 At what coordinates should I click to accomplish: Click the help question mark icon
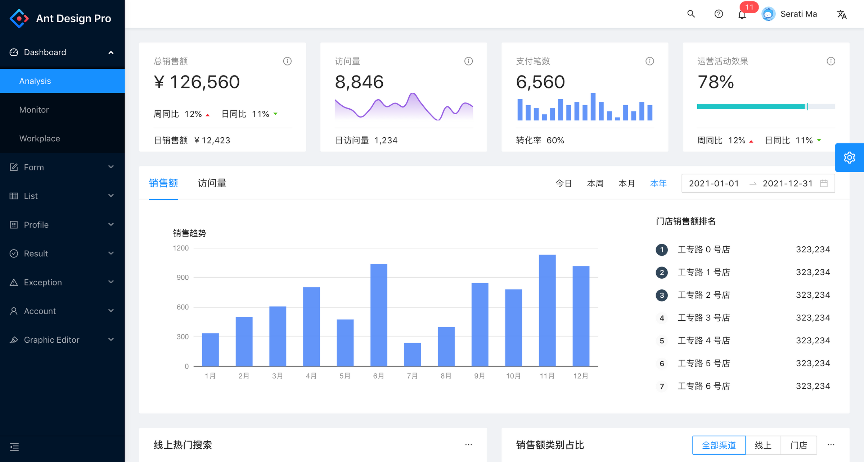tap(718, 14)
